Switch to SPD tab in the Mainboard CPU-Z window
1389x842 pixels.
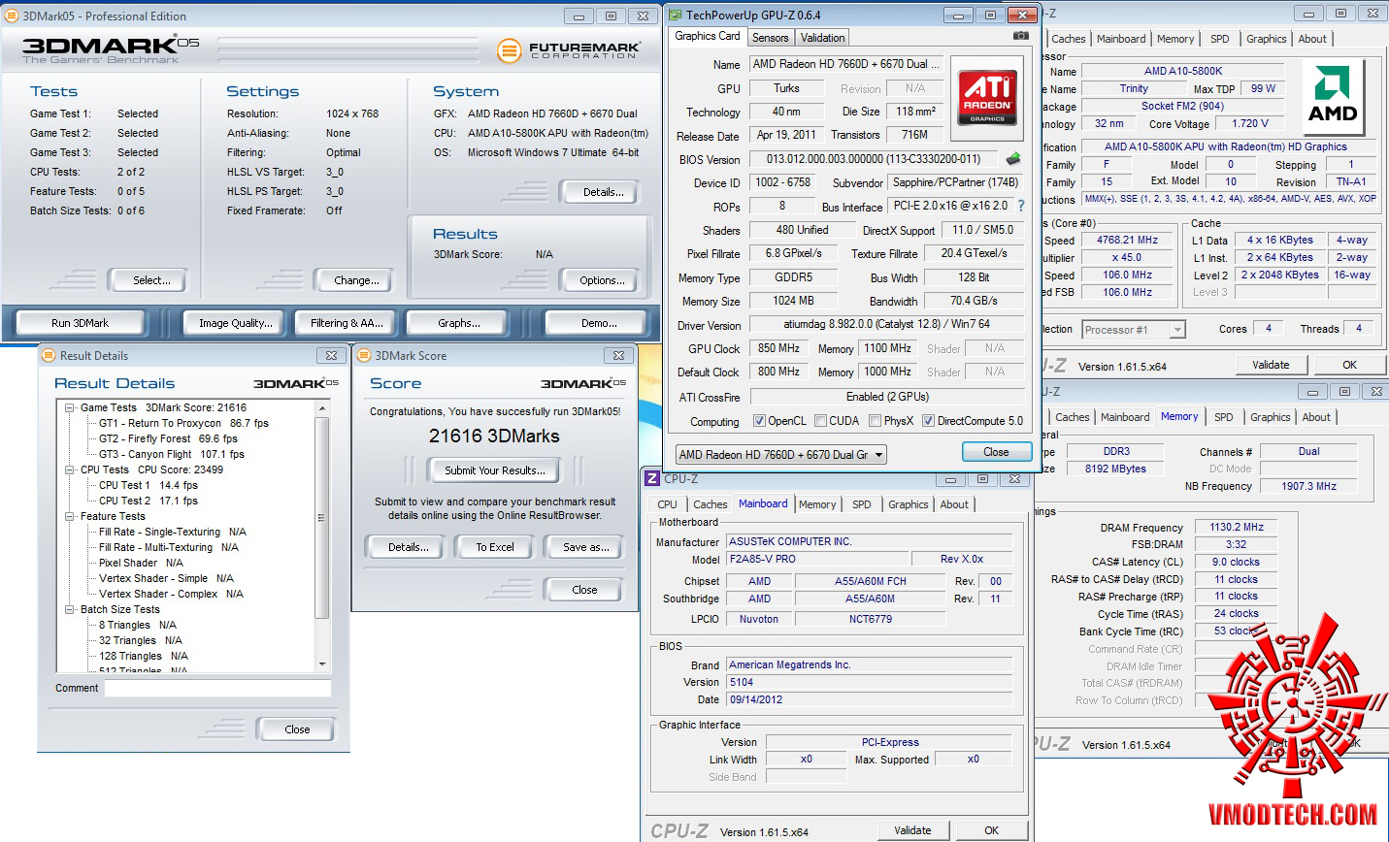(x=862, y=504)
